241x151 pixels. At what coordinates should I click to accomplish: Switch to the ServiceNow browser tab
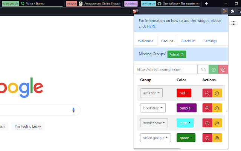[179, 3]
